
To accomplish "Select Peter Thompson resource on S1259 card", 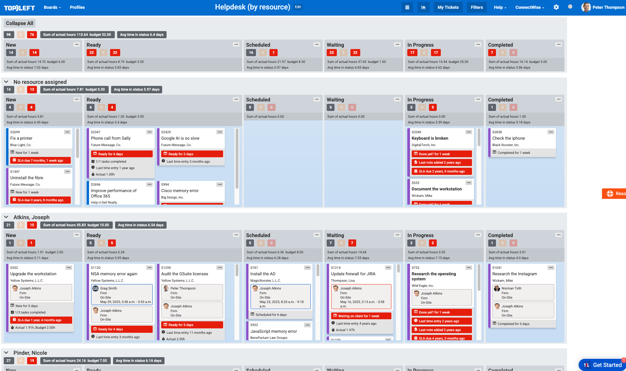I will 192,293.
